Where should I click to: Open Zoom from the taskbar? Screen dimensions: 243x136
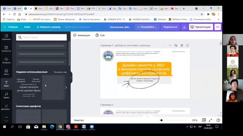click(92, 127)
